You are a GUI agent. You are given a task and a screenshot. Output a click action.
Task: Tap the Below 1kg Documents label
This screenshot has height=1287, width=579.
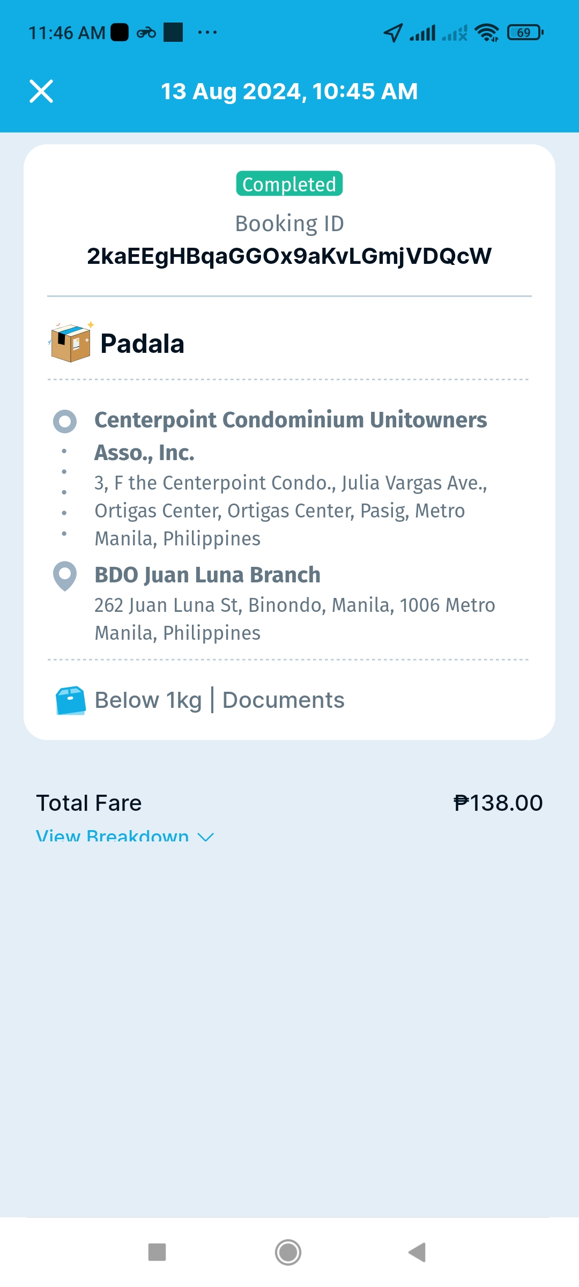tap(219, 700)
